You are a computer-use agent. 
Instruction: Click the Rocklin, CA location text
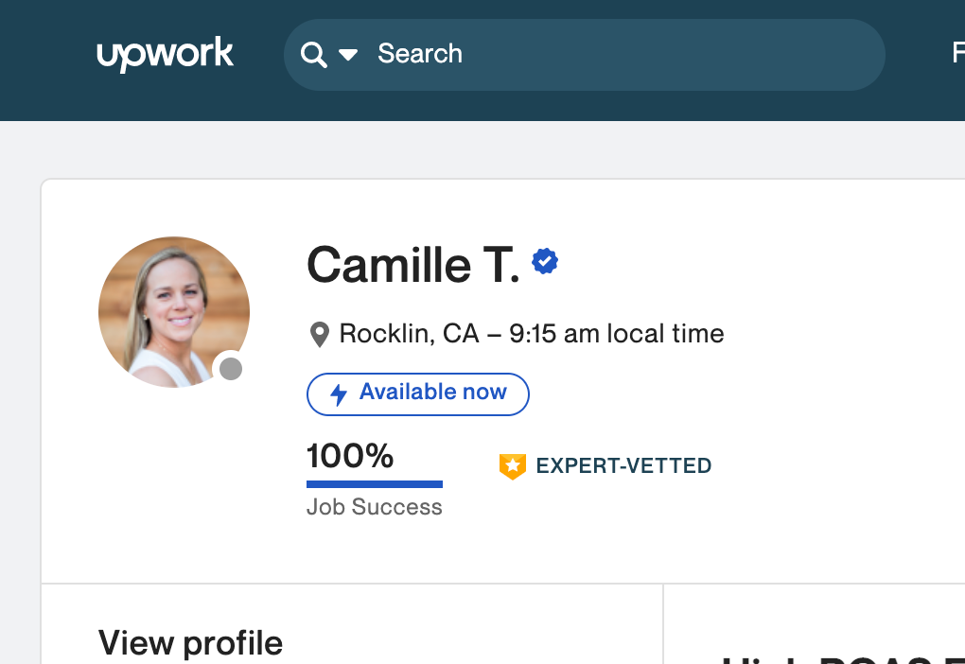(x=409, y=334)
